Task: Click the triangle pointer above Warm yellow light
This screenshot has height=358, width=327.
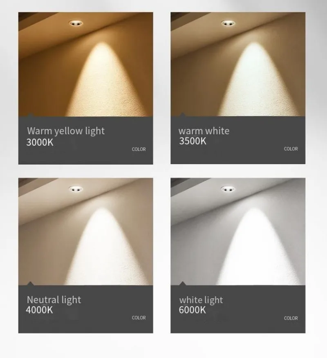Action: (30, 115)
